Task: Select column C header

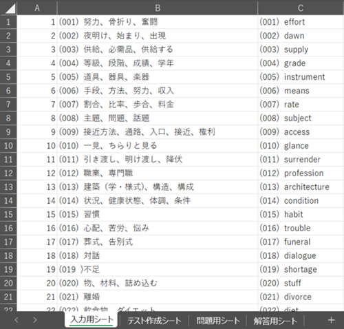Action: (301, 8)
